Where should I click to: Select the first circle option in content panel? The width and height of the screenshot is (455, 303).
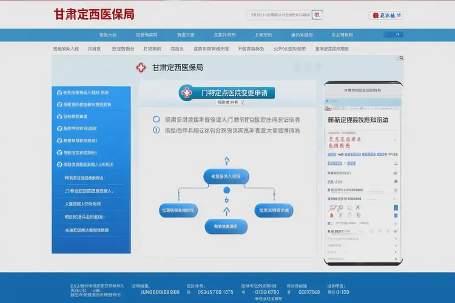[157, 120]
